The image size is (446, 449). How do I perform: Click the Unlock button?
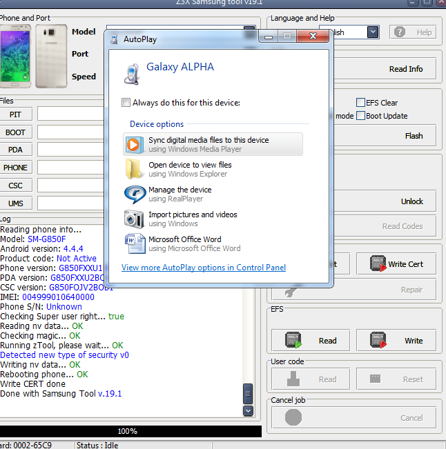pos(385,201)
